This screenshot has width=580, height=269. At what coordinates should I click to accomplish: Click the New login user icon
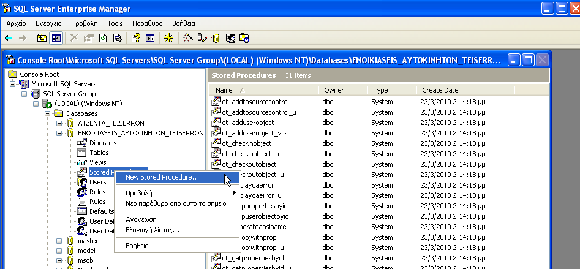(x=230, y=38)
